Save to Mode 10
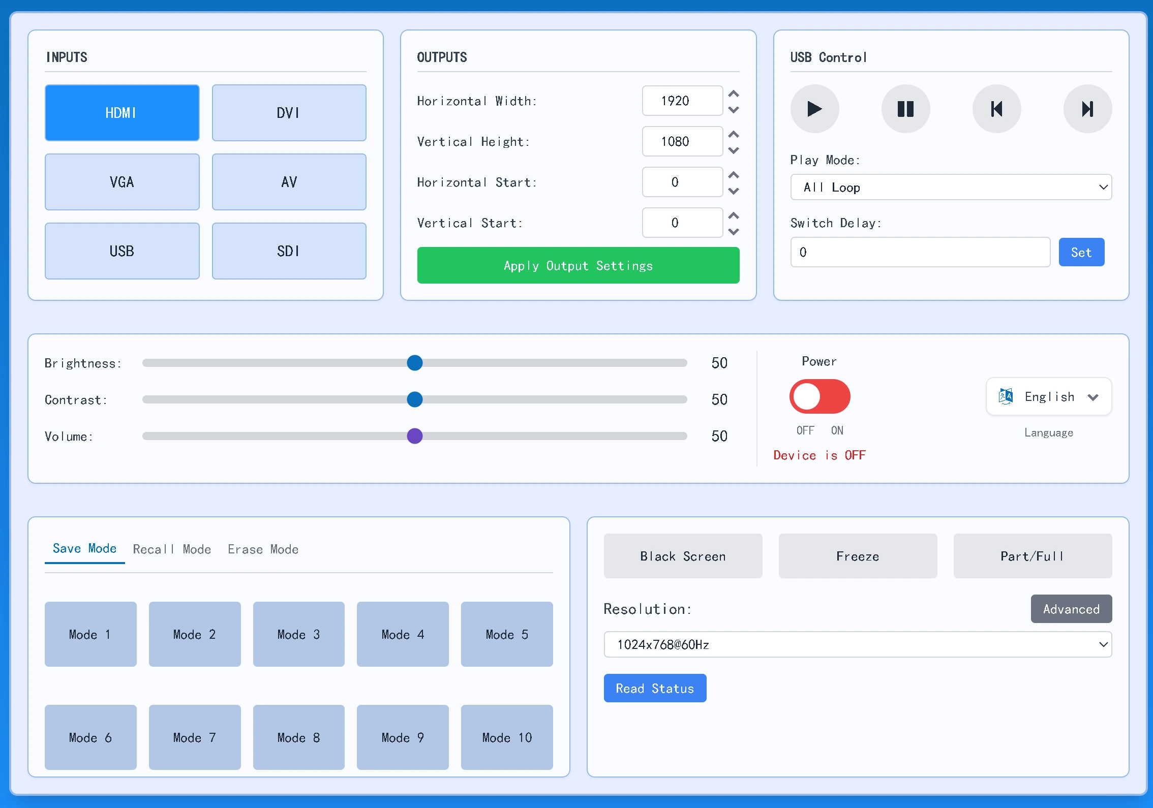 (507, 737)
